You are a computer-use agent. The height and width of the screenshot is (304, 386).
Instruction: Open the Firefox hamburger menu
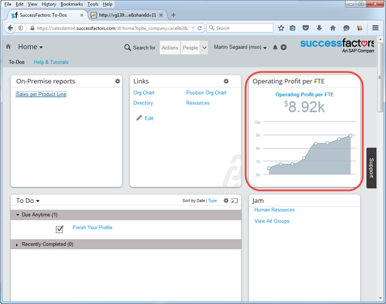tap(375, 28)
